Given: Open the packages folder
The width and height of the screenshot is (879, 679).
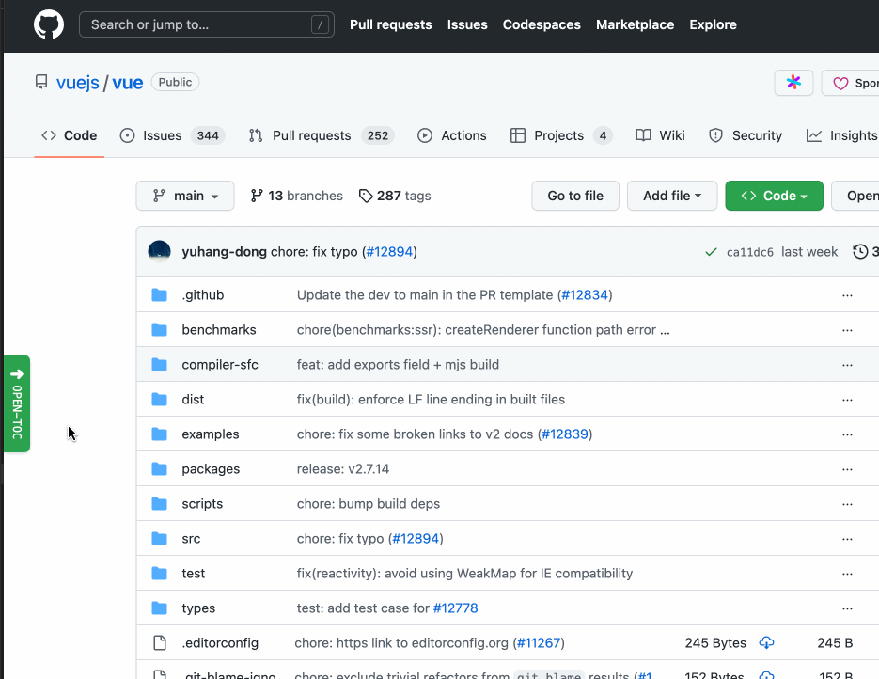Looking at the screenshot, I should [x=211, y=468].
